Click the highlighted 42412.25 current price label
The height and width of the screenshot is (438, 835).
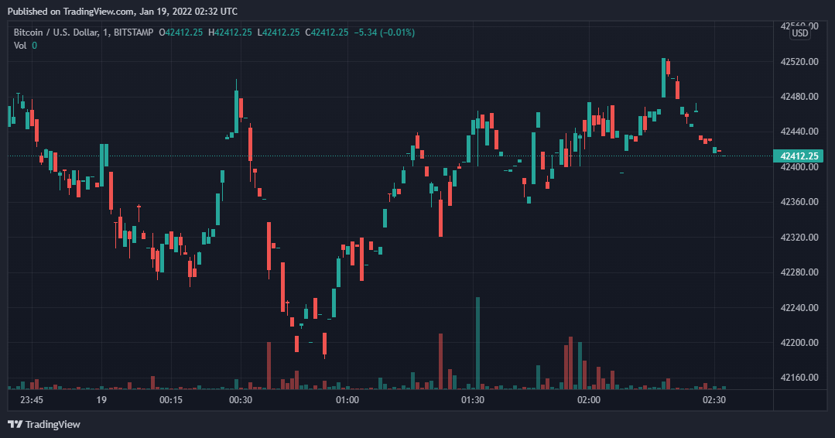pos(799,156)
